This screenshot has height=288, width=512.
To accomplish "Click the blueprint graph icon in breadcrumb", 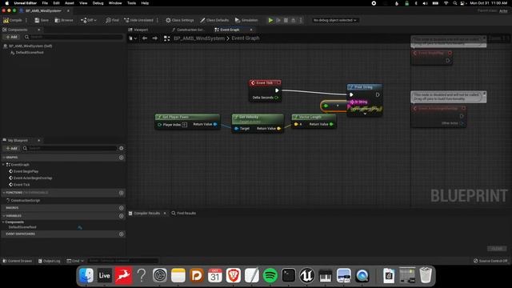I will click(167, 38).
